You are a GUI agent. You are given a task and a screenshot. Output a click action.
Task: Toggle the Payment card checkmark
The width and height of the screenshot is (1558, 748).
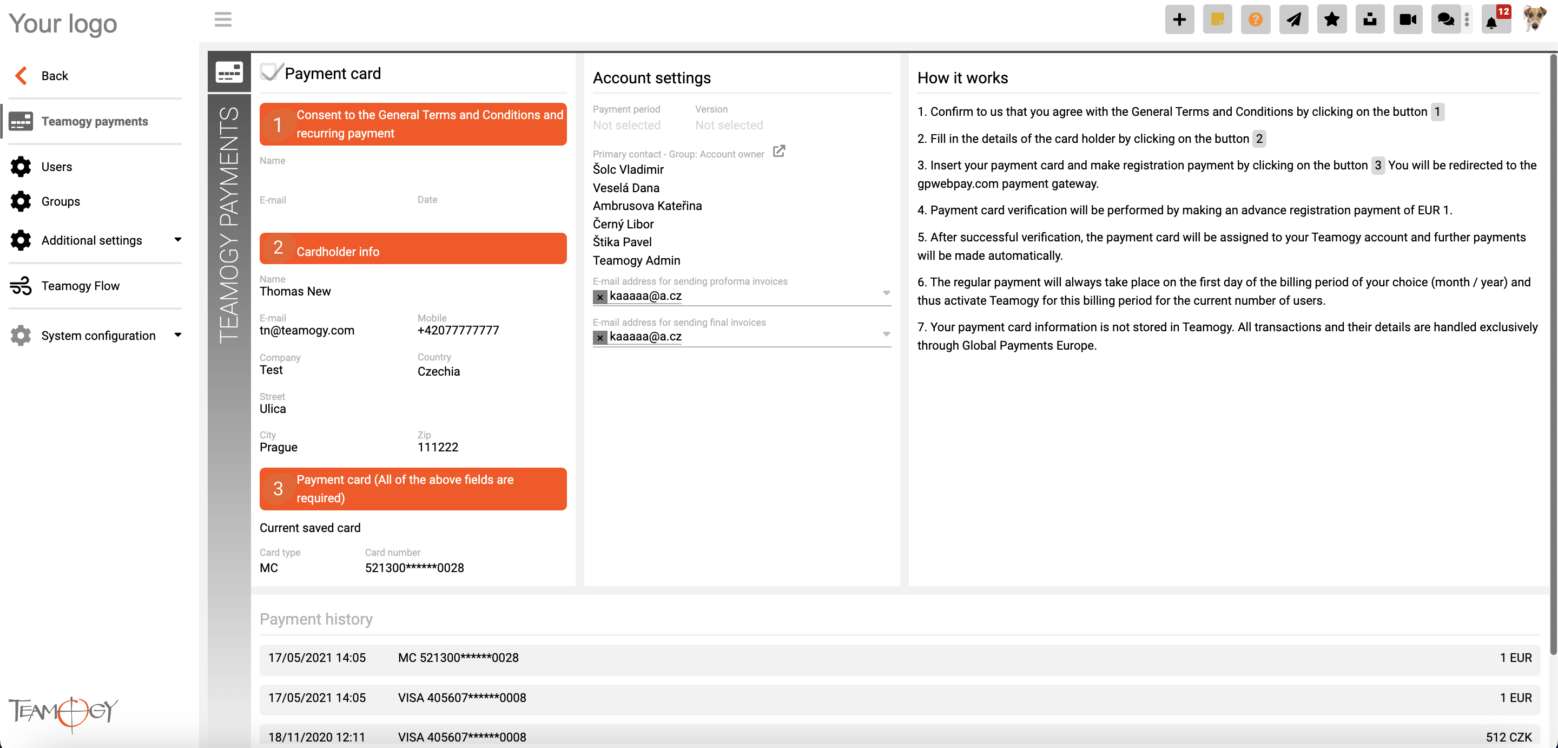pos(271,71)
